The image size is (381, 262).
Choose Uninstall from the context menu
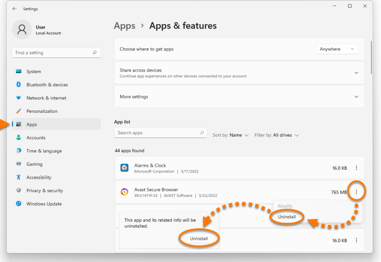[x=287, y=217]
